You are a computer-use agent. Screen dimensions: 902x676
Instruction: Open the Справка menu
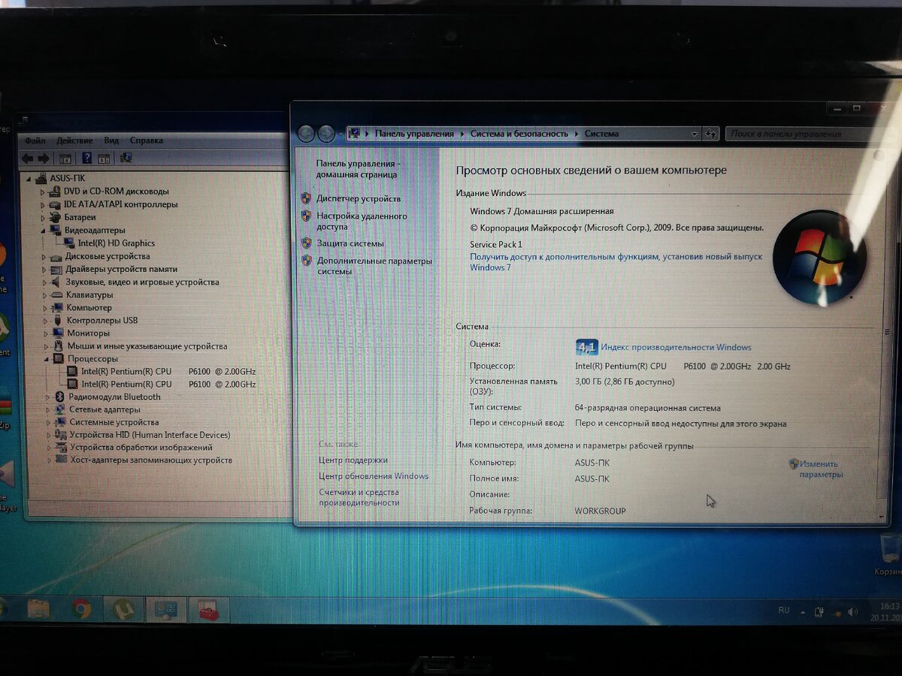(146, 140)
